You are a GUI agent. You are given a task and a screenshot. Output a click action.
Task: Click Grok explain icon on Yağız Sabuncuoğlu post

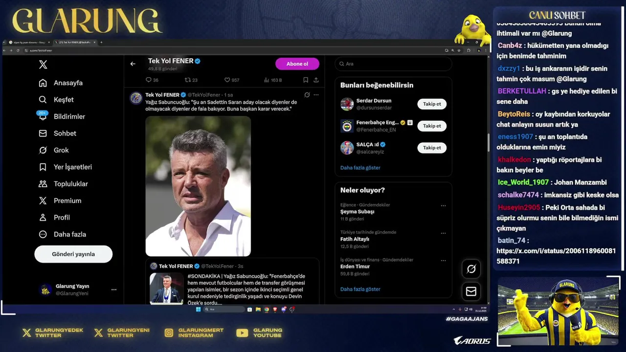pyautogui.click(x=307, y=95)
